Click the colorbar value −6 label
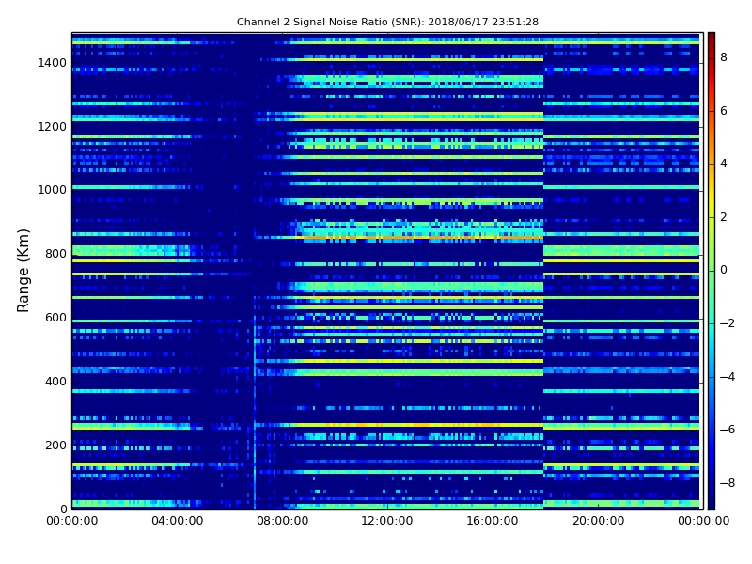Image resolution: width=752 pixels, height=564 pixels. (728, 430)
